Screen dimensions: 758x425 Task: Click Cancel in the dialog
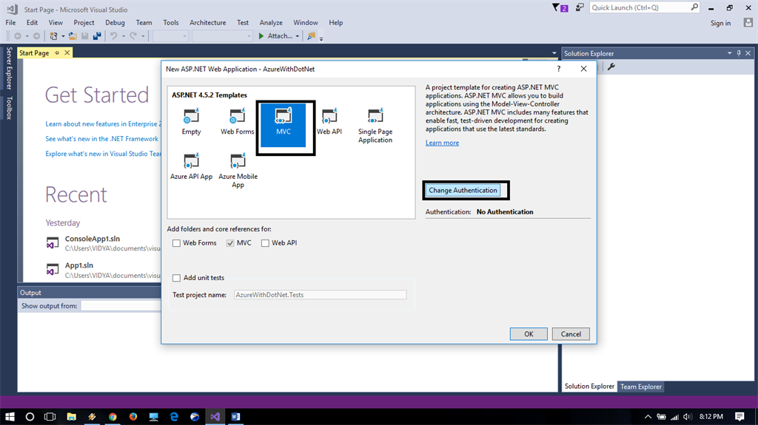pyautogui.click(x=571, y=334)
